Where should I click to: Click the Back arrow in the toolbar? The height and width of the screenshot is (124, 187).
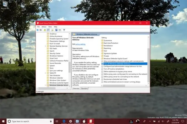coord(38,30)
